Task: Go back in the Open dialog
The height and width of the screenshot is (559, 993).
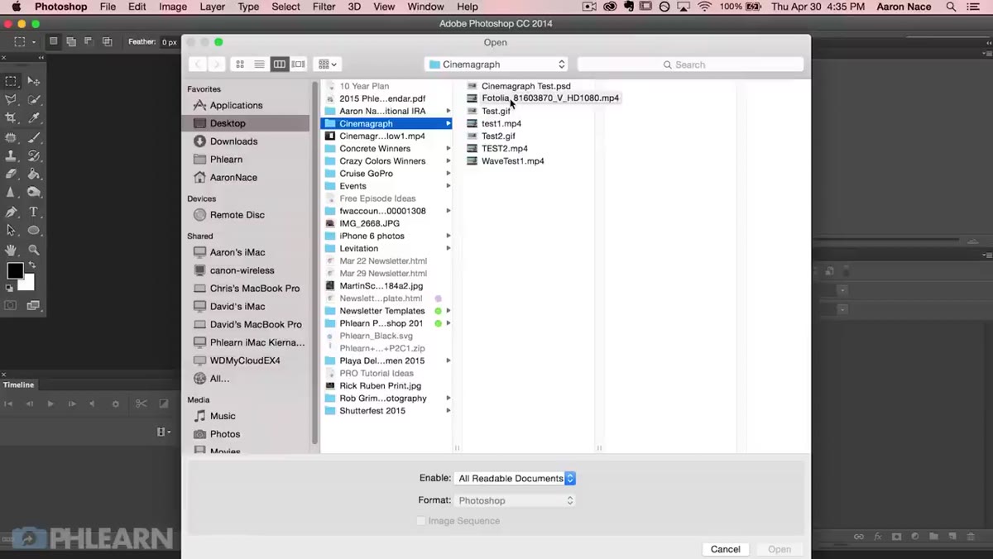Action: pyautogui.click(x=197, y=64)
